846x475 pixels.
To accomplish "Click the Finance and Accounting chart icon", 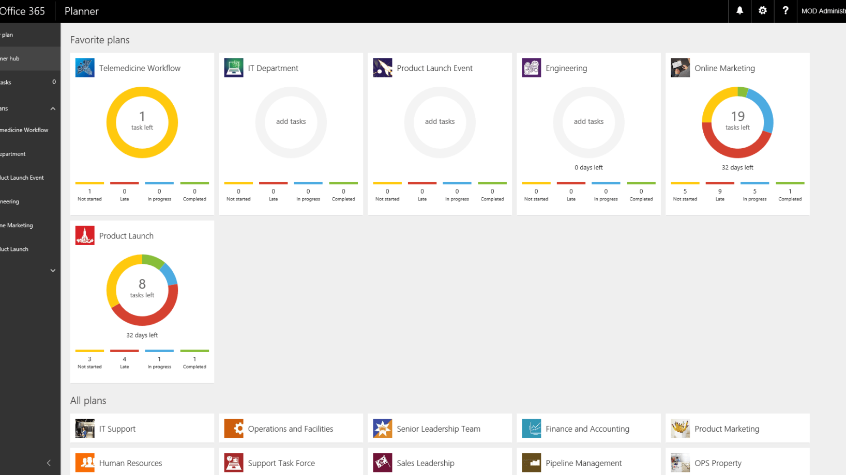I will click(532, 429).
